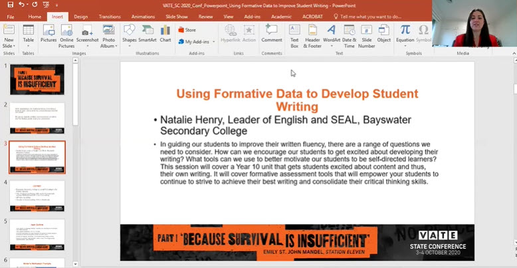Click the Online Pictures icon
517x268 pixels.
point(67,34)
